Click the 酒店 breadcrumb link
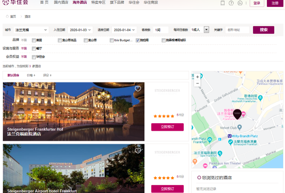Viewport: 285px width, 193px height. (28, 16)
